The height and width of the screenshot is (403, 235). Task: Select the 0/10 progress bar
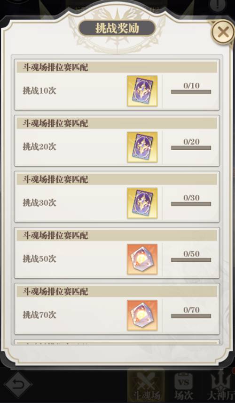[191, 92]
